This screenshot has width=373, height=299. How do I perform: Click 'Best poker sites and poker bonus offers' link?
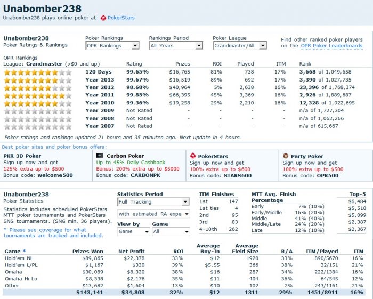(54, 147)
